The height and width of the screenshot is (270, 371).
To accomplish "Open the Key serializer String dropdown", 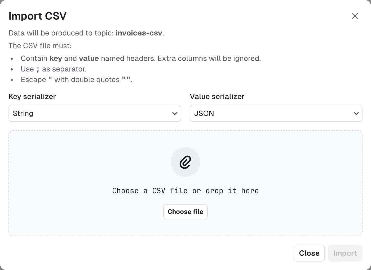I will (95, 113).
